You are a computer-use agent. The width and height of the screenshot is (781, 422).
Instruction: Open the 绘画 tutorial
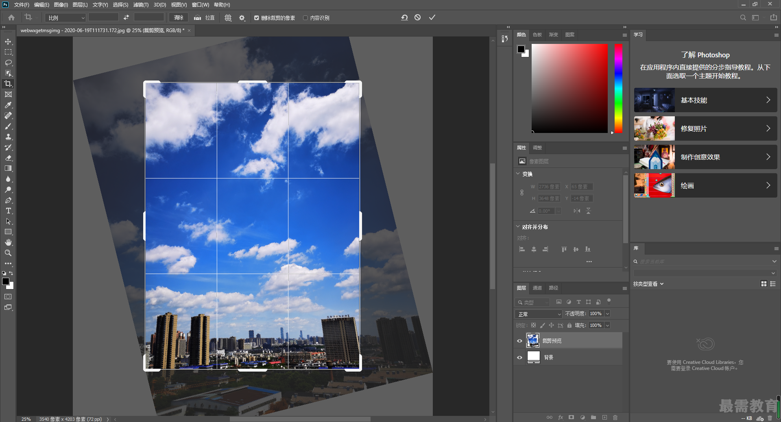[x=705, y=185]
